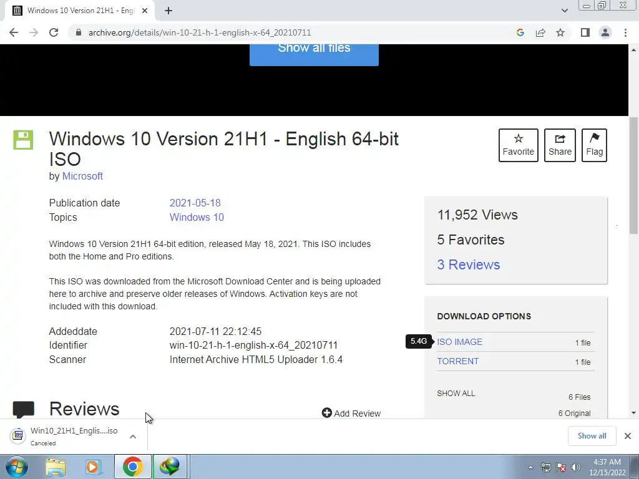
Task: Open the Windows 10 topic link
Action: tap(197, 217)
